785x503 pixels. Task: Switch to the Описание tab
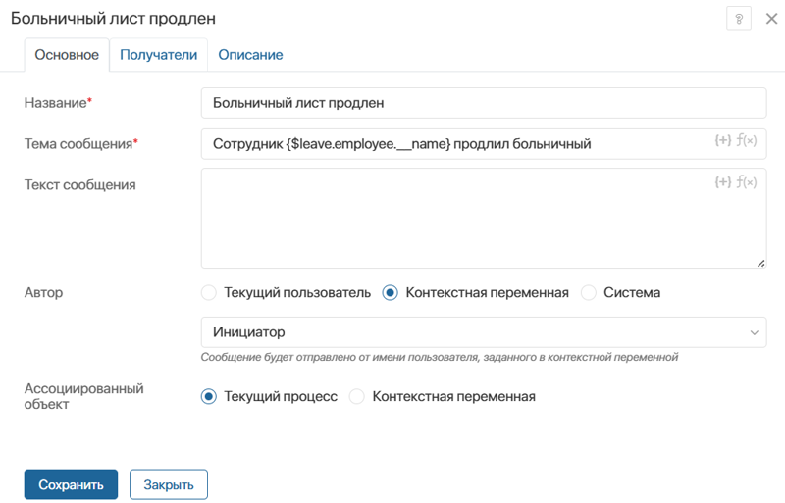click(250, 55)
